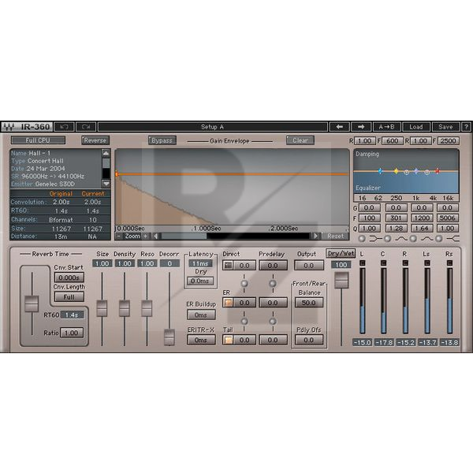The image size is (473, 473).
Task: Toggle the ER on/off button
Action: coord(229,303)
